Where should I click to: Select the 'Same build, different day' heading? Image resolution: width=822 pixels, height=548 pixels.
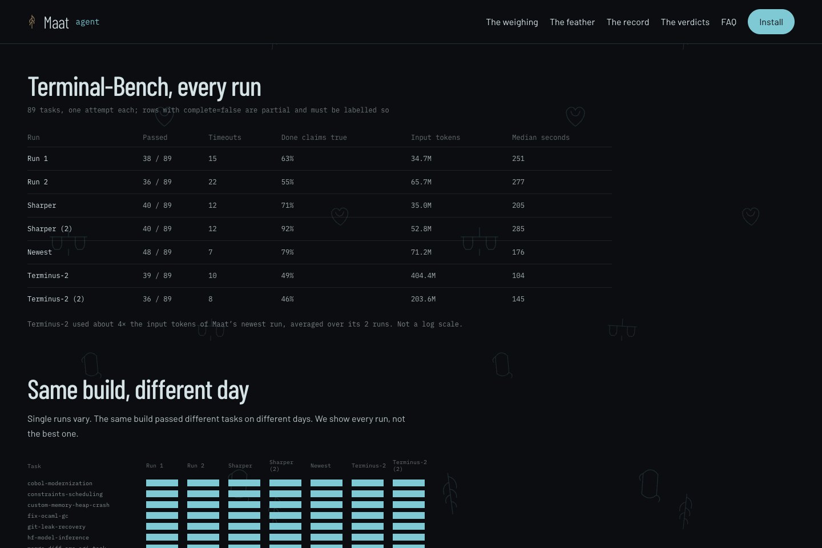pos(138,390)
